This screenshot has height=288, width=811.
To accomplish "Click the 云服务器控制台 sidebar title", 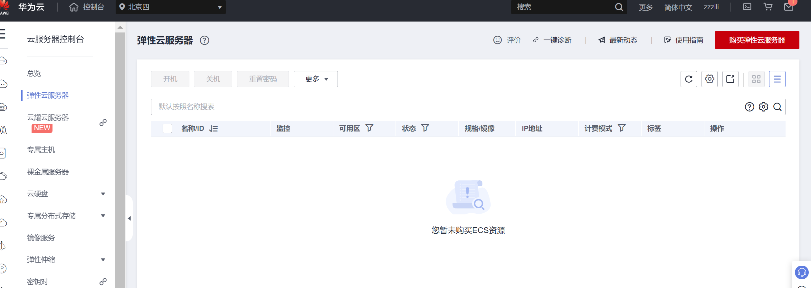I will pyautogui.click(x=55, y=39).
